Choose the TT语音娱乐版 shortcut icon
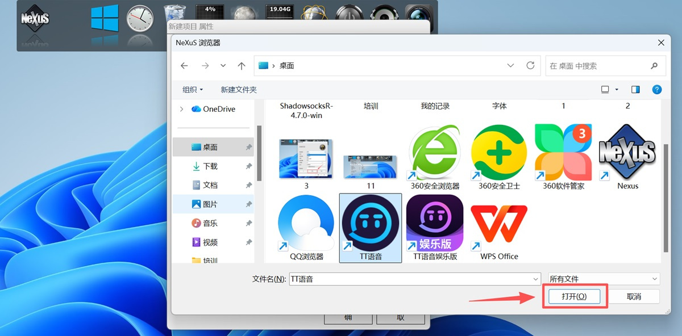 click(x=435, y=224)
